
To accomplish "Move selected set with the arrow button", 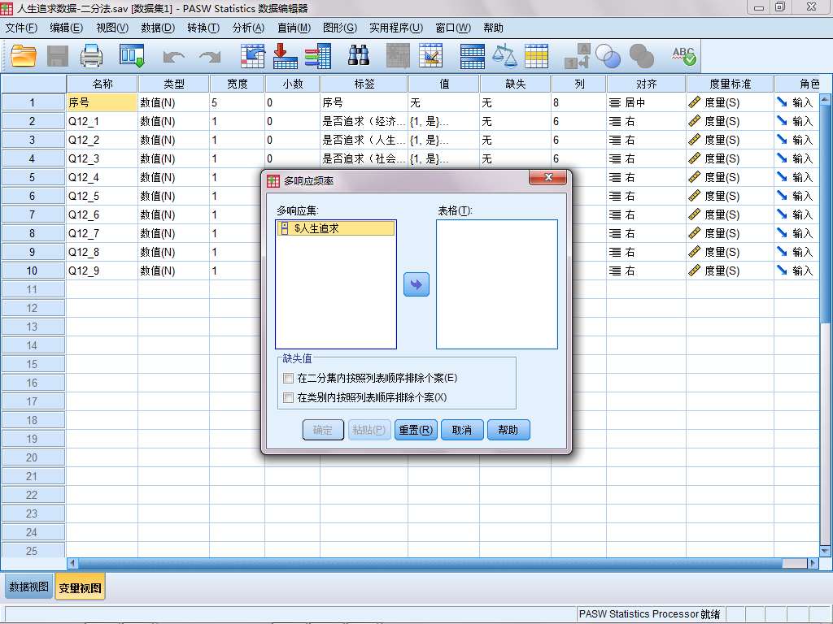I will coord(416,284).
